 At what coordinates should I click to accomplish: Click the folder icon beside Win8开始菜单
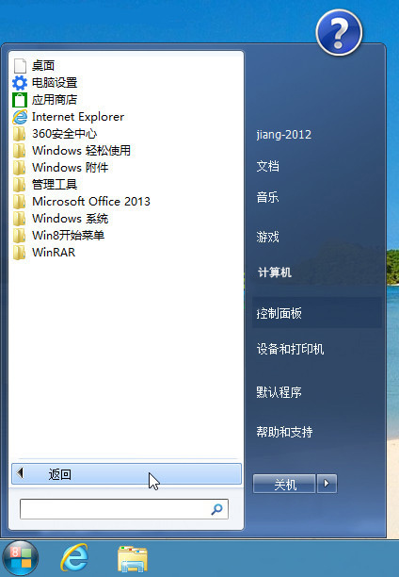tap(20, 235)
